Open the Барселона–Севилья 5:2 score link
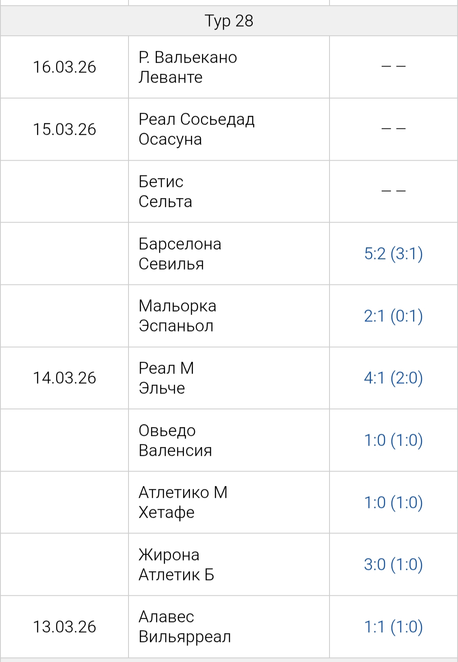The image size is (458, 662). click(x=393, y=254)
